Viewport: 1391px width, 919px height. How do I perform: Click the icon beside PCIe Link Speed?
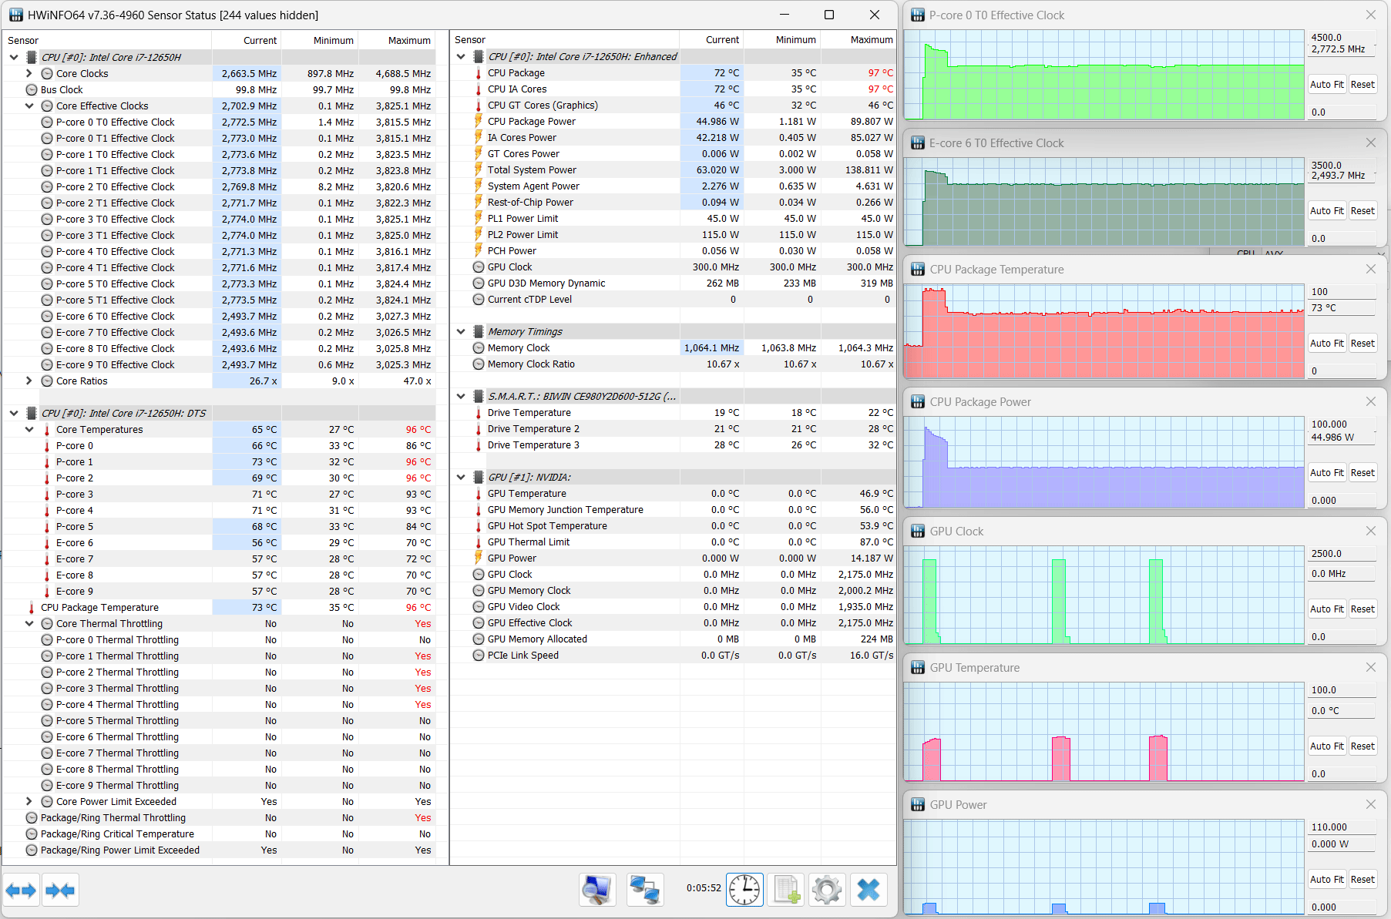point(479,656)
